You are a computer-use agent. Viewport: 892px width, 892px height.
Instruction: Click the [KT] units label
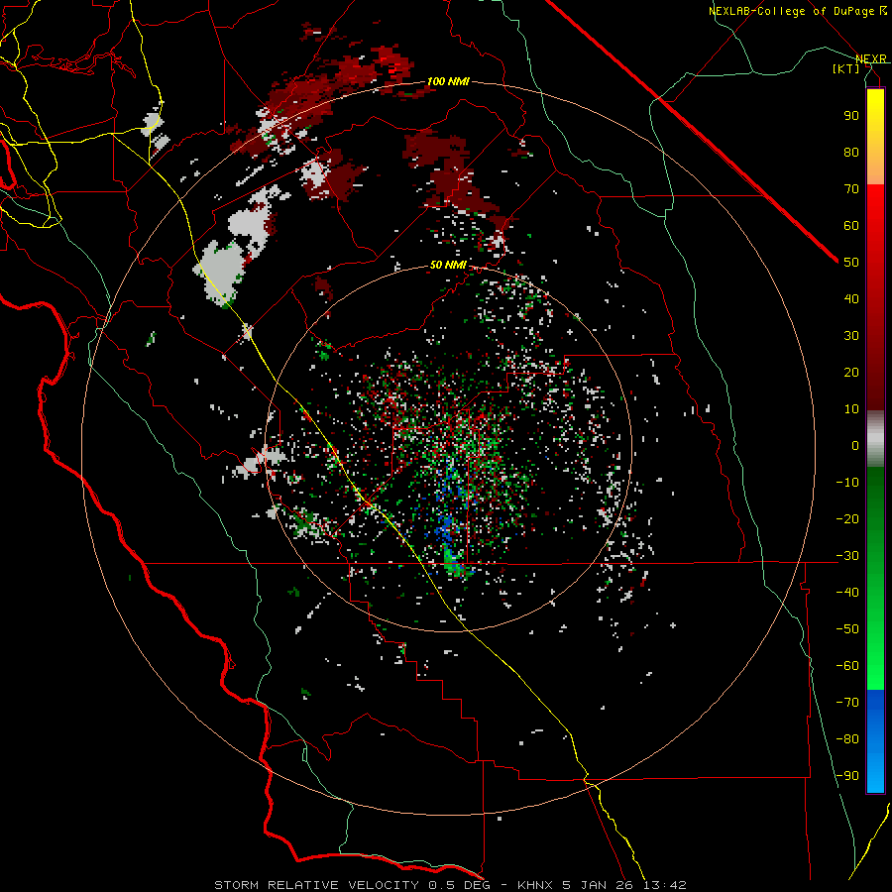846,68
